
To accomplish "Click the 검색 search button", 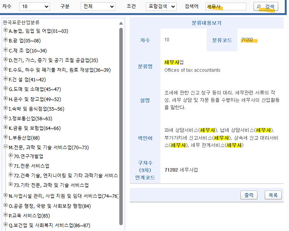I will pos(266,7).
